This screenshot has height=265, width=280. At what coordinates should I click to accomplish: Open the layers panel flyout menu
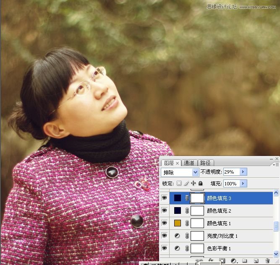click(276, 164)
